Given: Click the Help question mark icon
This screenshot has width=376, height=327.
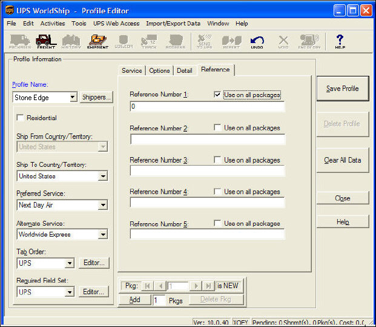Looking at the screenshot, I should pos(340,41).
